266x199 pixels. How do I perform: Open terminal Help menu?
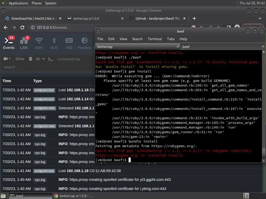tap(183, 39)
